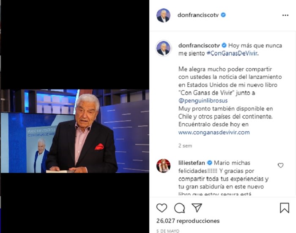Save the post with the bookmark icon

285,208
